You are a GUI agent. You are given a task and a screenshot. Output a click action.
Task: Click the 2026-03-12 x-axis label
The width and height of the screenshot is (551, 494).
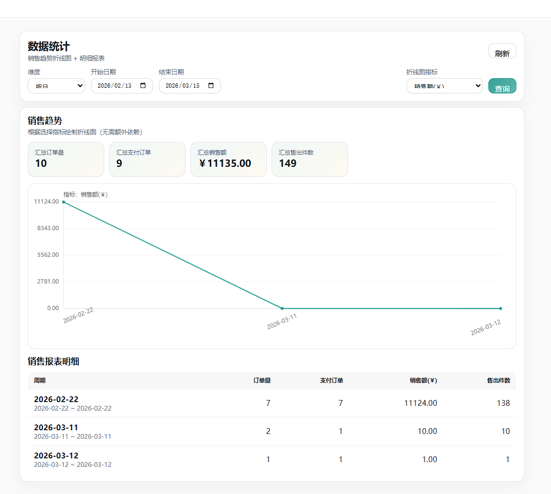tap(486, 327)
